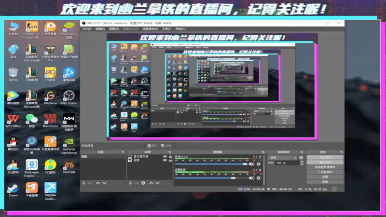Move the scene up with the arrow

point(98,183)
